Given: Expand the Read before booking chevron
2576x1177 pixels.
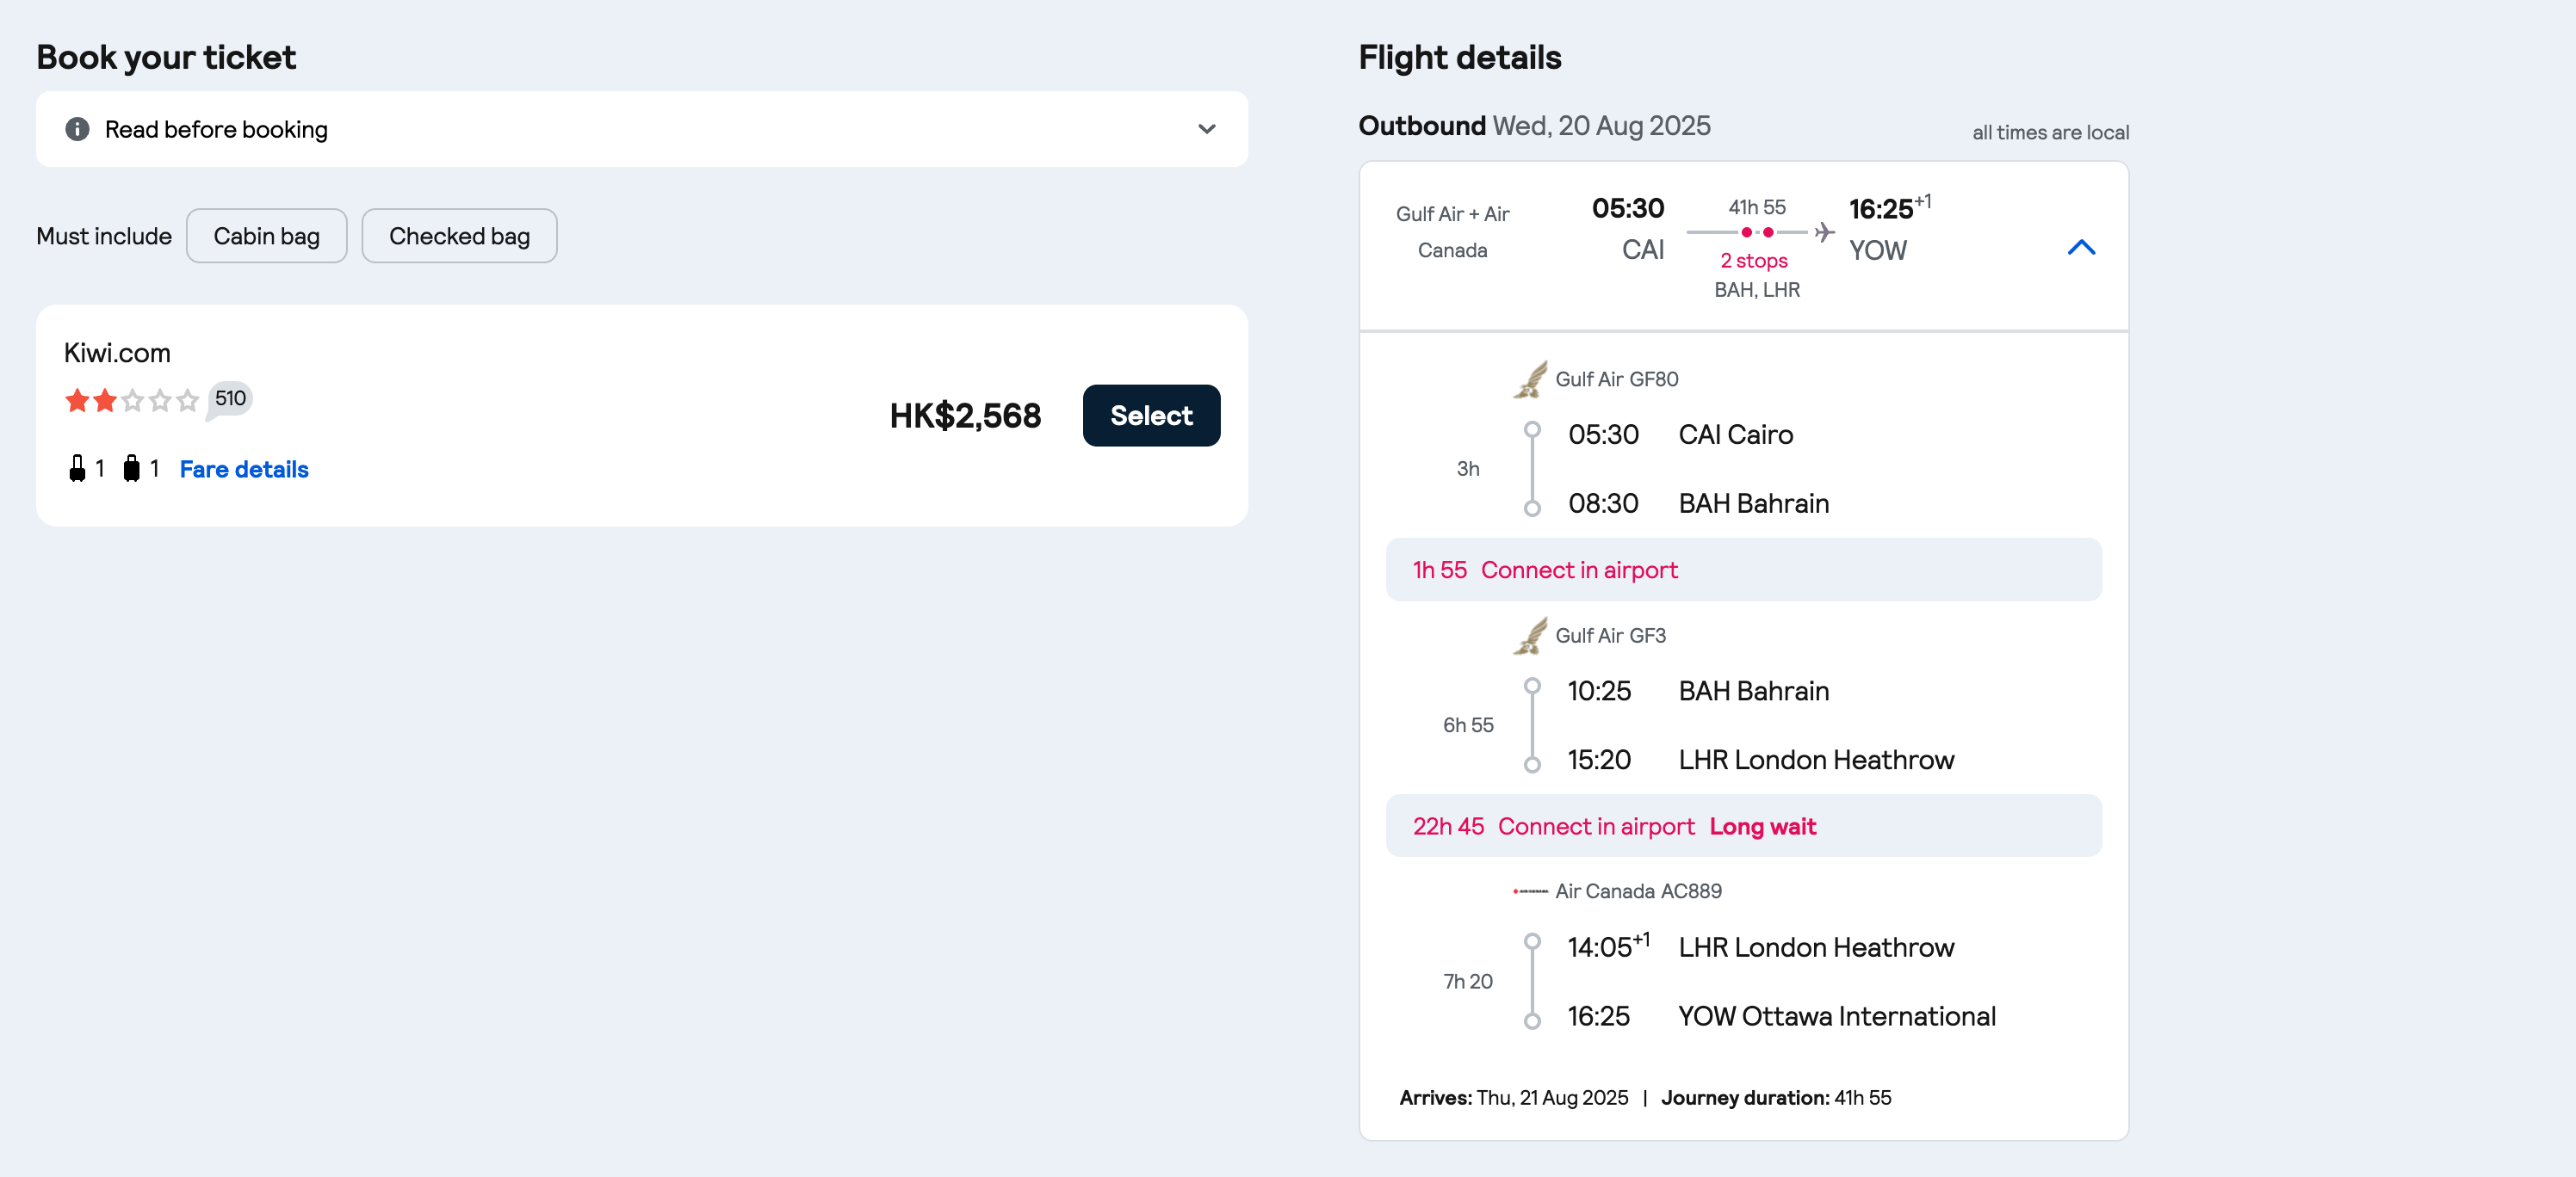Looking at the screenshot, I should (1206, 129).
